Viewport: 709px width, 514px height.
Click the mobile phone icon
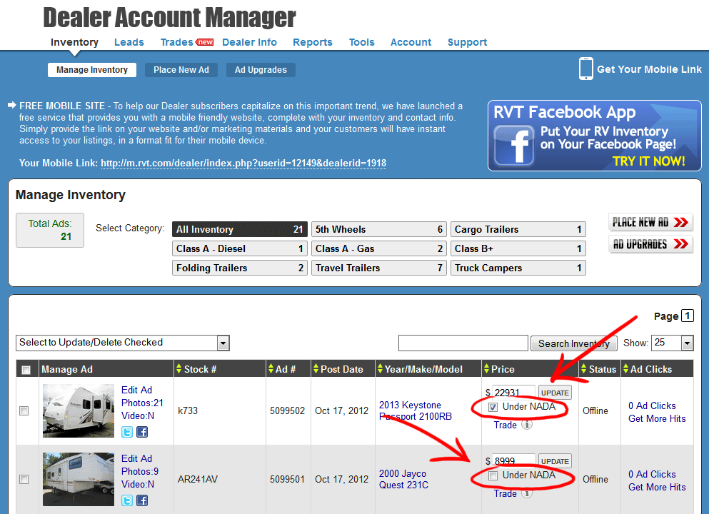click(586, 69)
